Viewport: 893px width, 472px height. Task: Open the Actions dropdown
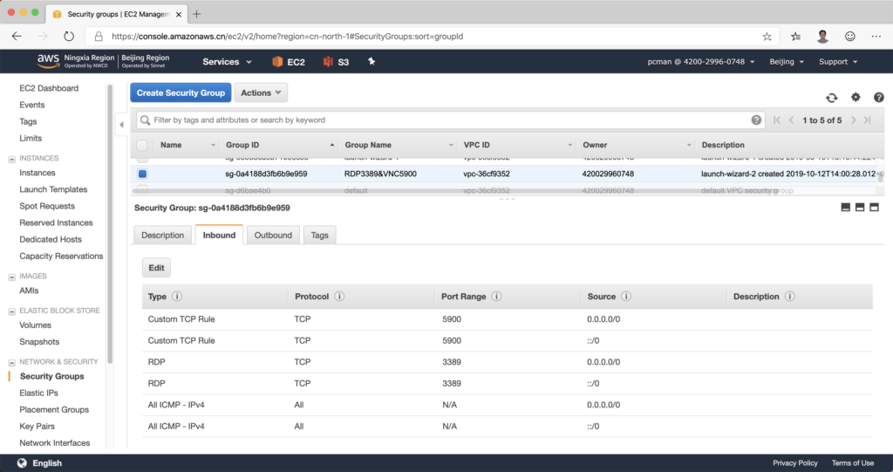click(261, 92)
